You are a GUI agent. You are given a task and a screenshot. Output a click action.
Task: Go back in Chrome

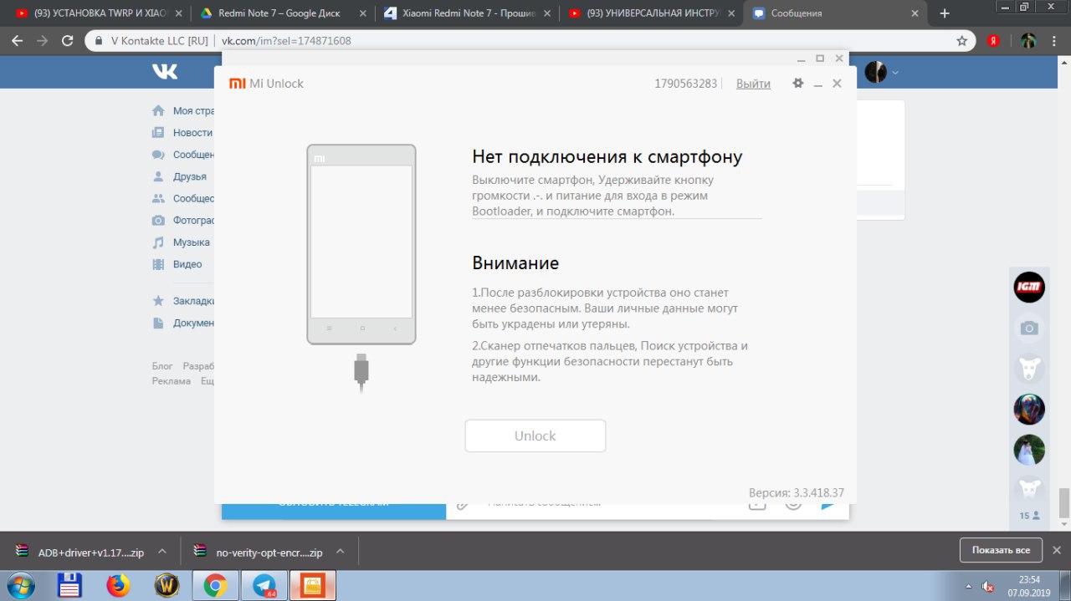[x=18, y=40]
